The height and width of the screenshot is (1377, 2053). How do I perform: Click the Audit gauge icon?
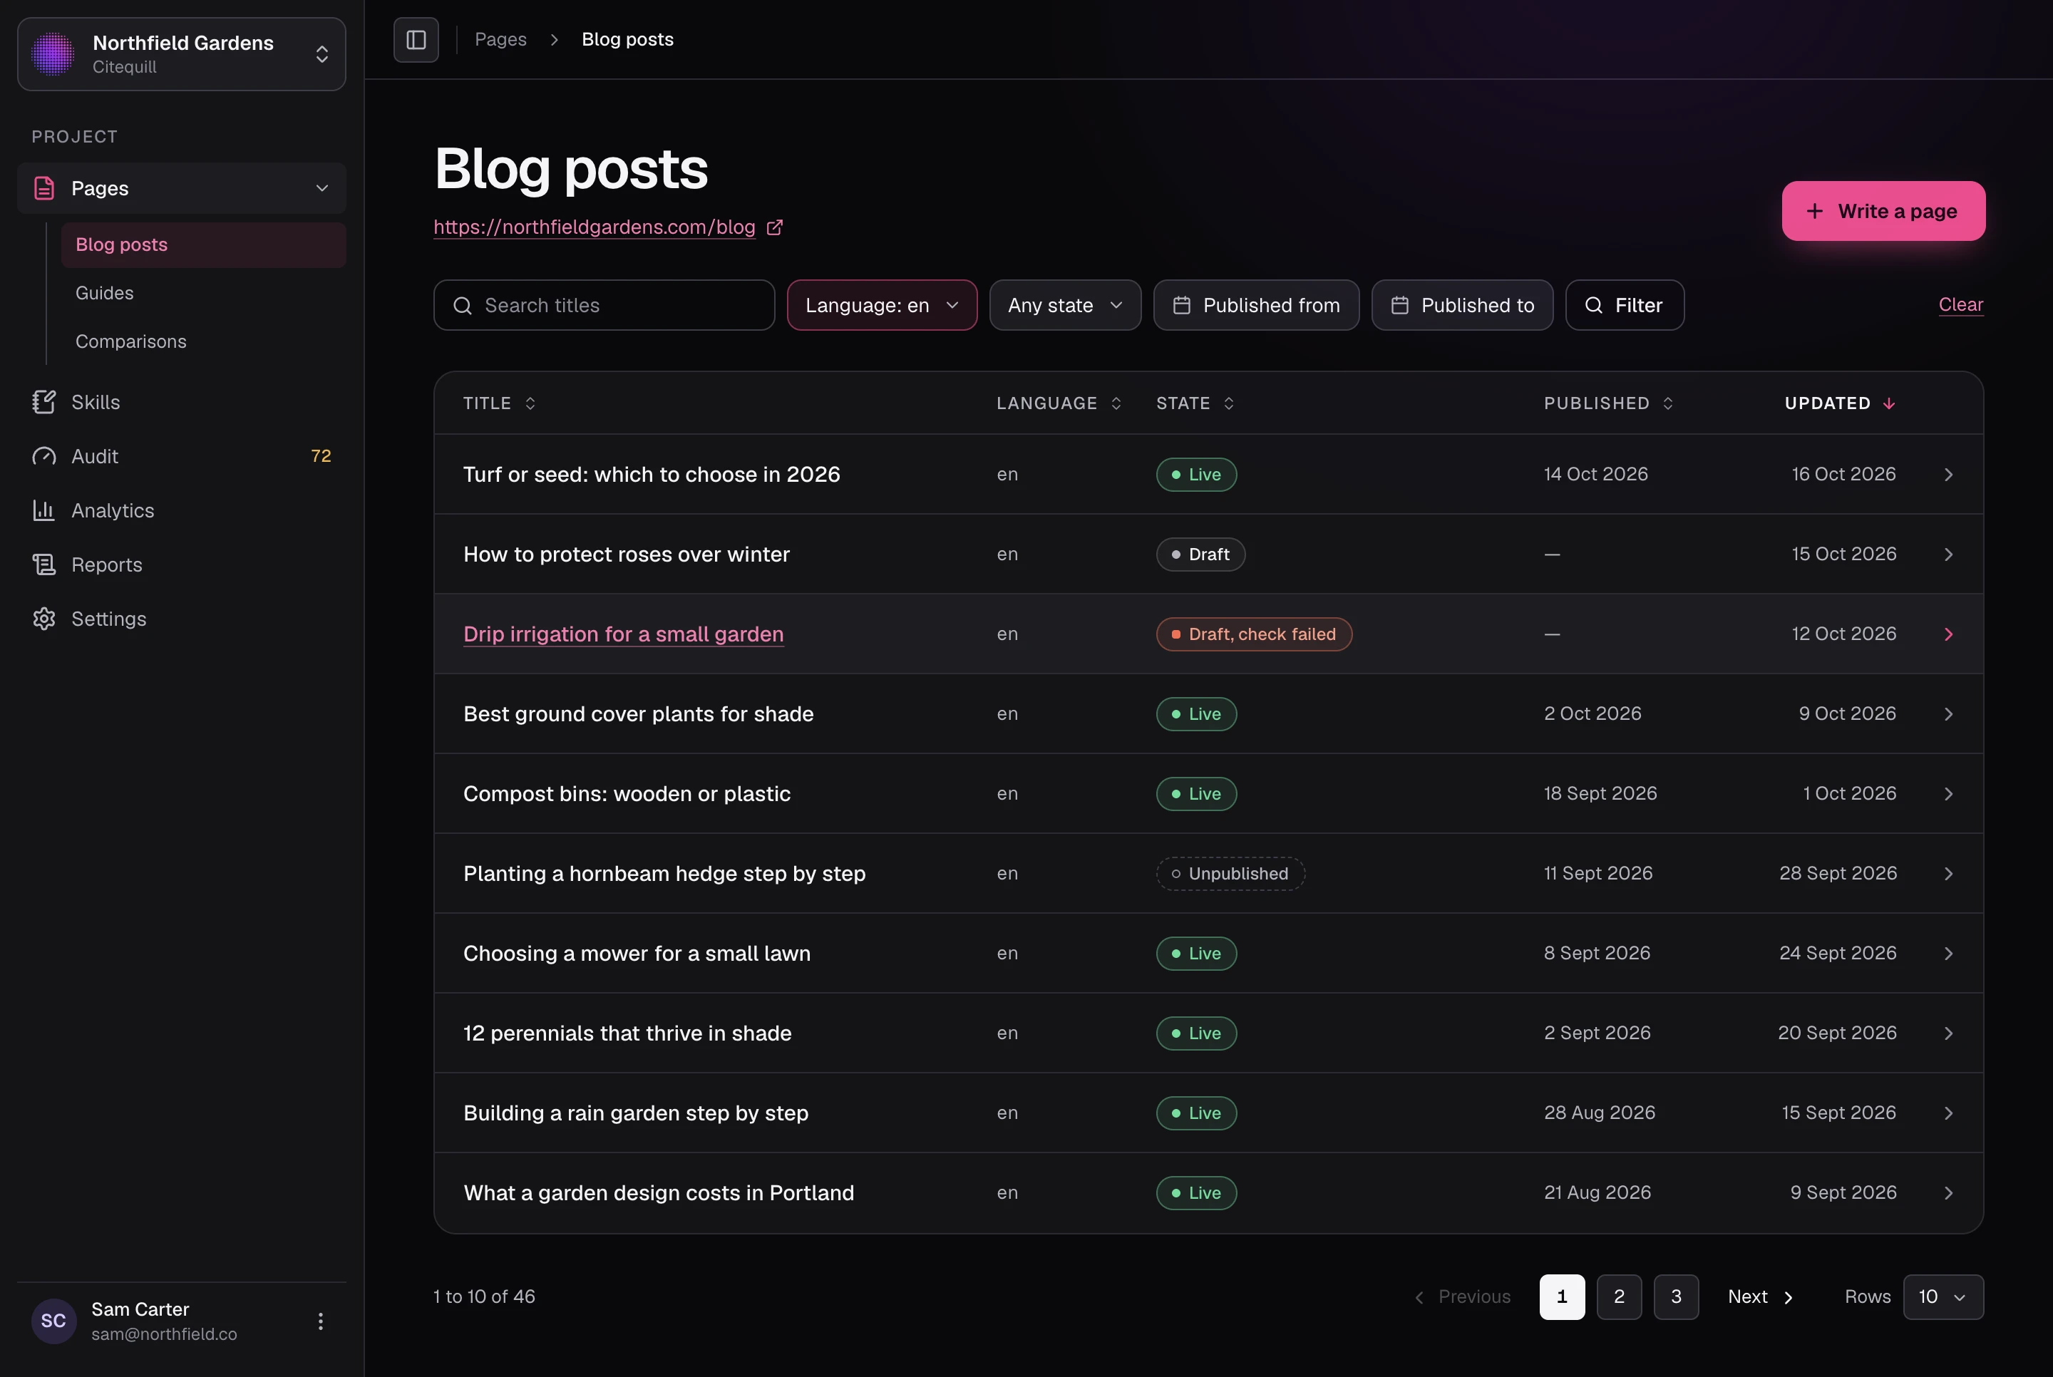point(44,457)
